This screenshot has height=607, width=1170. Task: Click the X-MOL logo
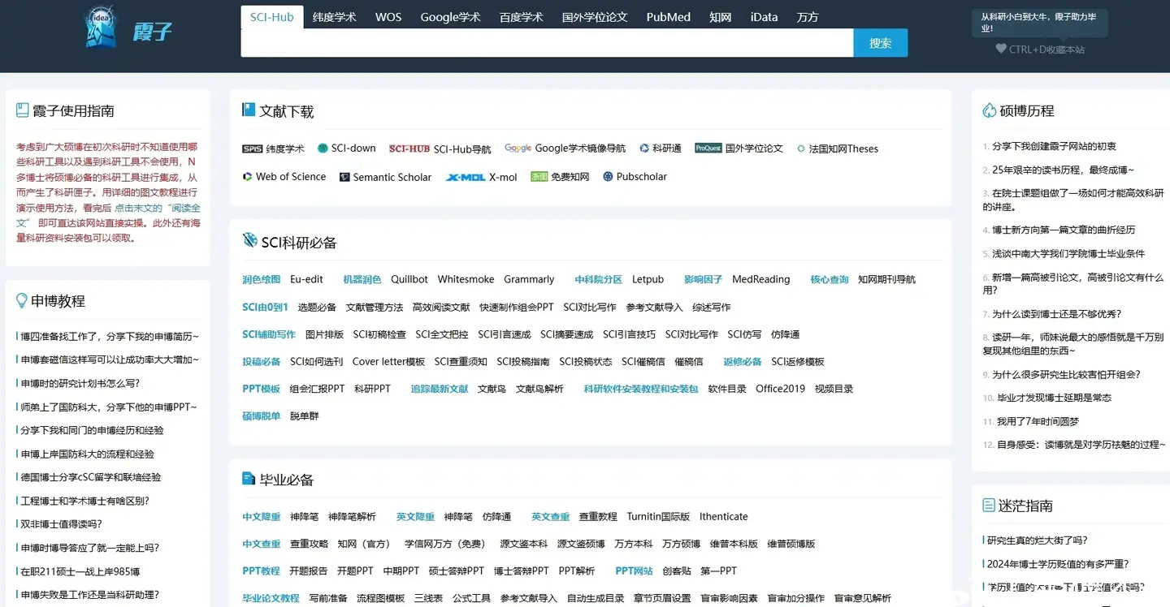(x=466, y=177)
